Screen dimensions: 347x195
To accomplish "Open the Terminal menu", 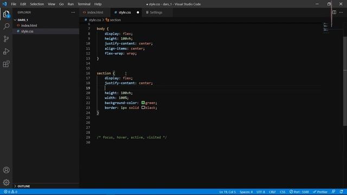I will (x=84, y=4).
